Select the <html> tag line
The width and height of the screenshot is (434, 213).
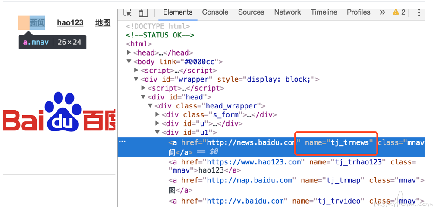138,44
